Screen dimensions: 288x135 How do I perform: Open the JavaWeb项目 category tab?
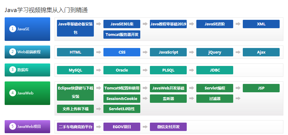pos(27,126)
